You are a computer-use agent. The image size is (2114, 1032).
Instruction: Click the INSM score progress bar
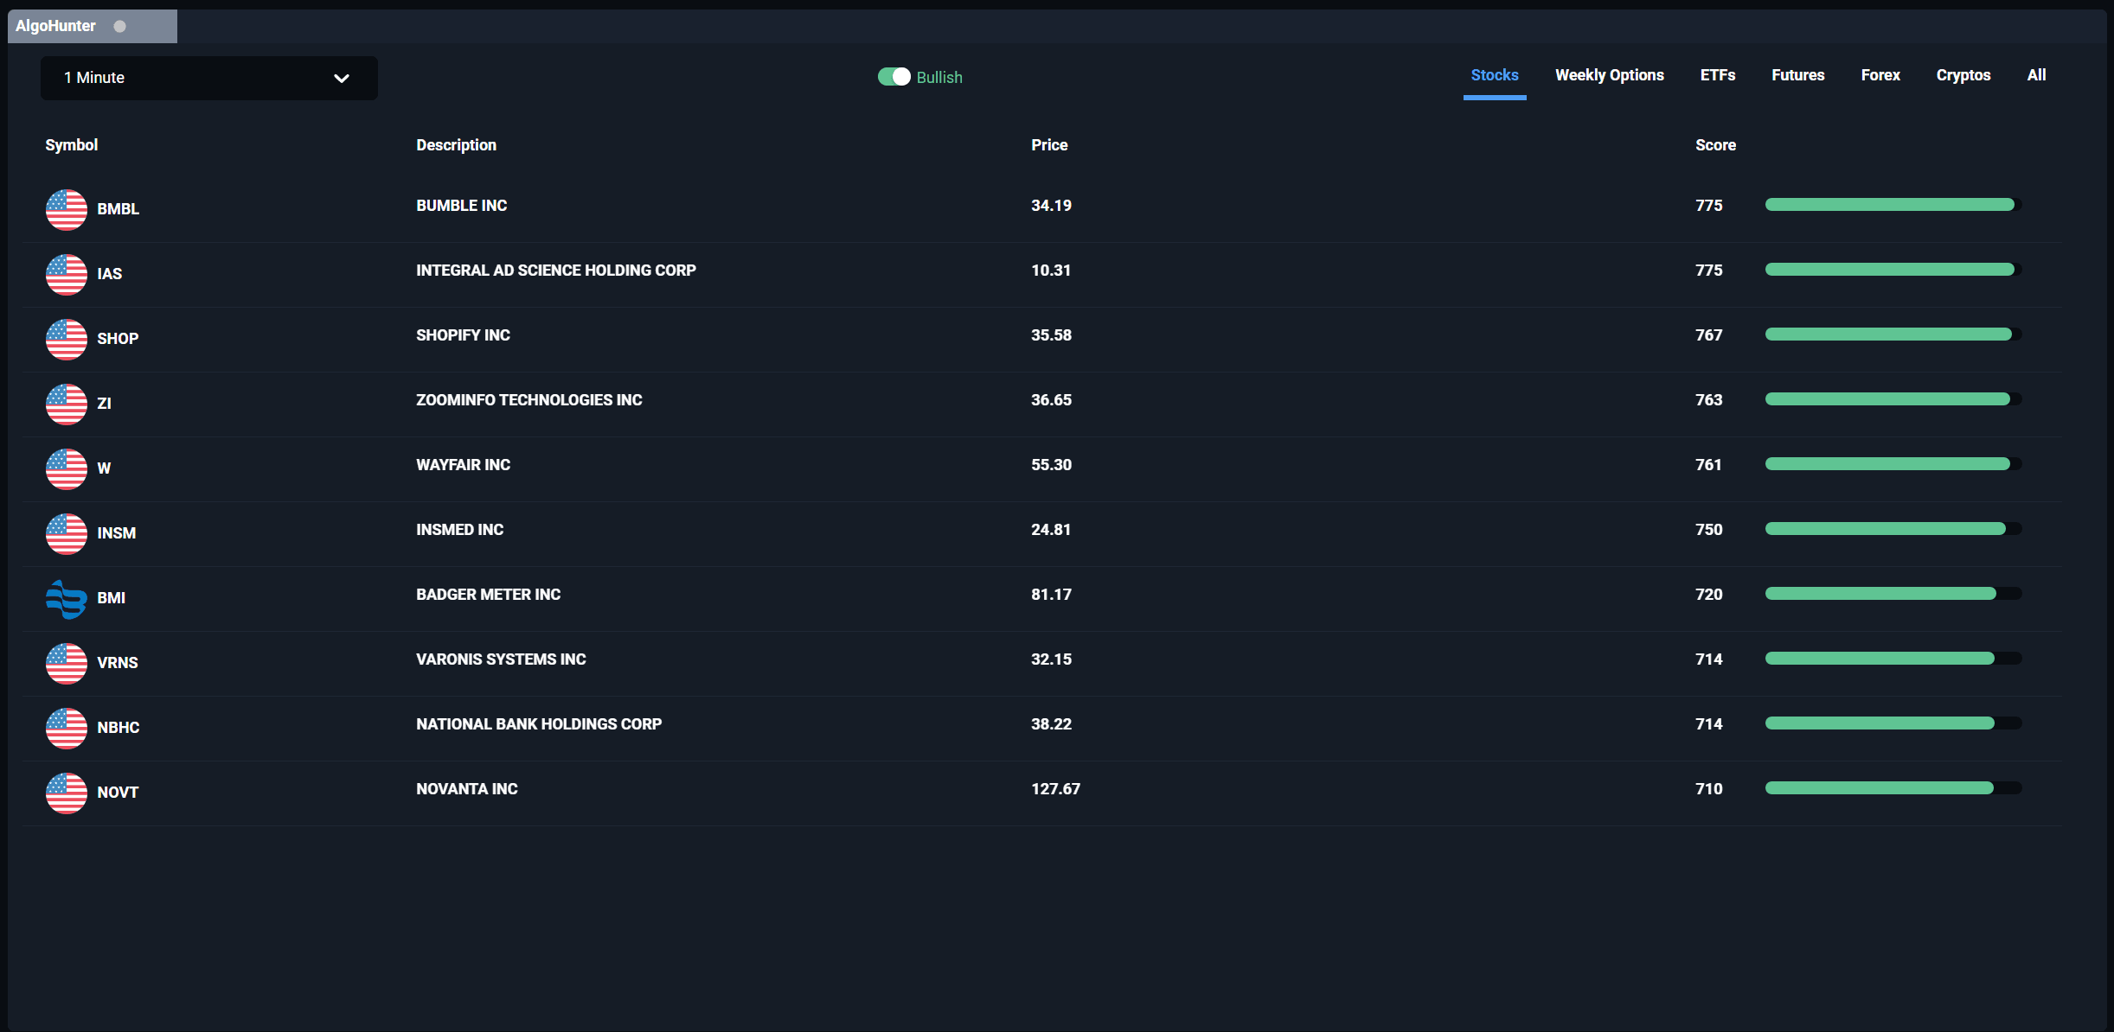1893,529
